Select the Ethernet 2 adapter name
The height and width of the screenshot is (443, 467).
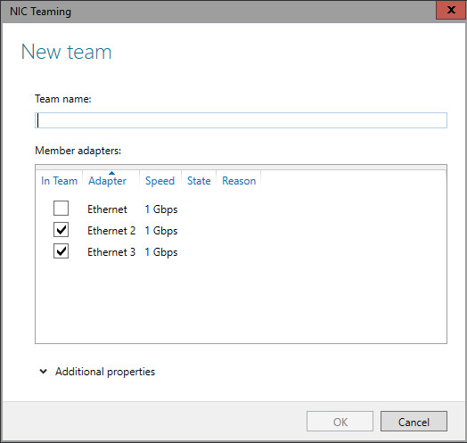coord(111,231)
